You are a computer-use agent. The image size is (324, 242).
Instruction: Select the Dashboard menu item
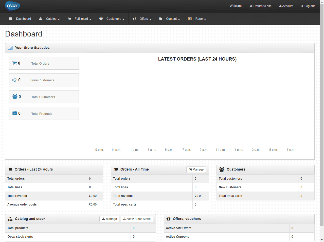coord(20,19)
